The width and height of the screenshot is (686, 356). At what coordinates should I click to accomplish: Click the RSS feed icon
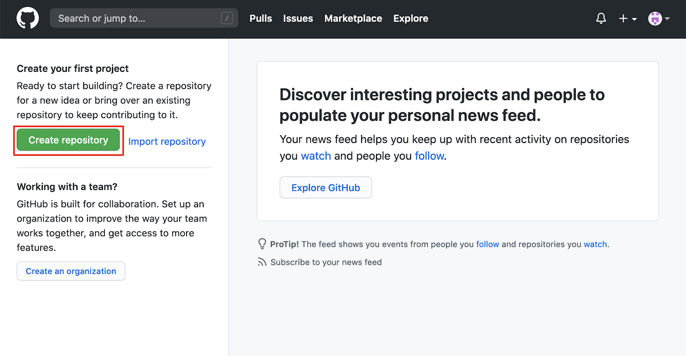[x=262, y=262]
